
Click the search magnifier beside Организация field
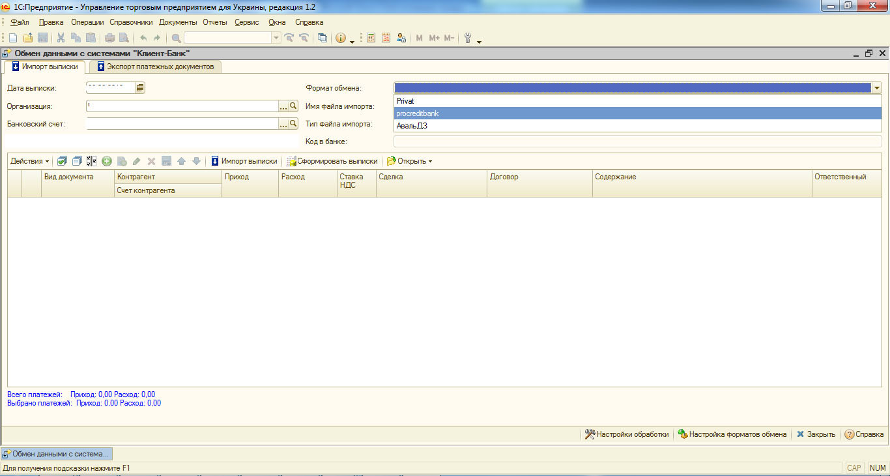tap(293, 106)
